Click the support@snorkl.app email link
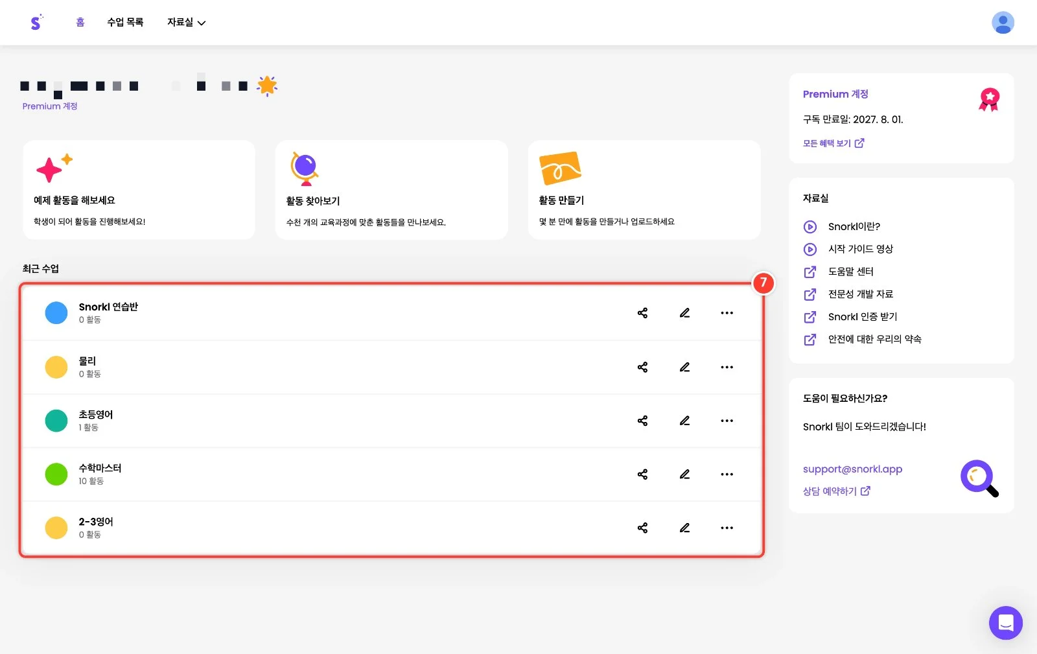This screenshot has height=654, width=1037. tap(852, 469)
